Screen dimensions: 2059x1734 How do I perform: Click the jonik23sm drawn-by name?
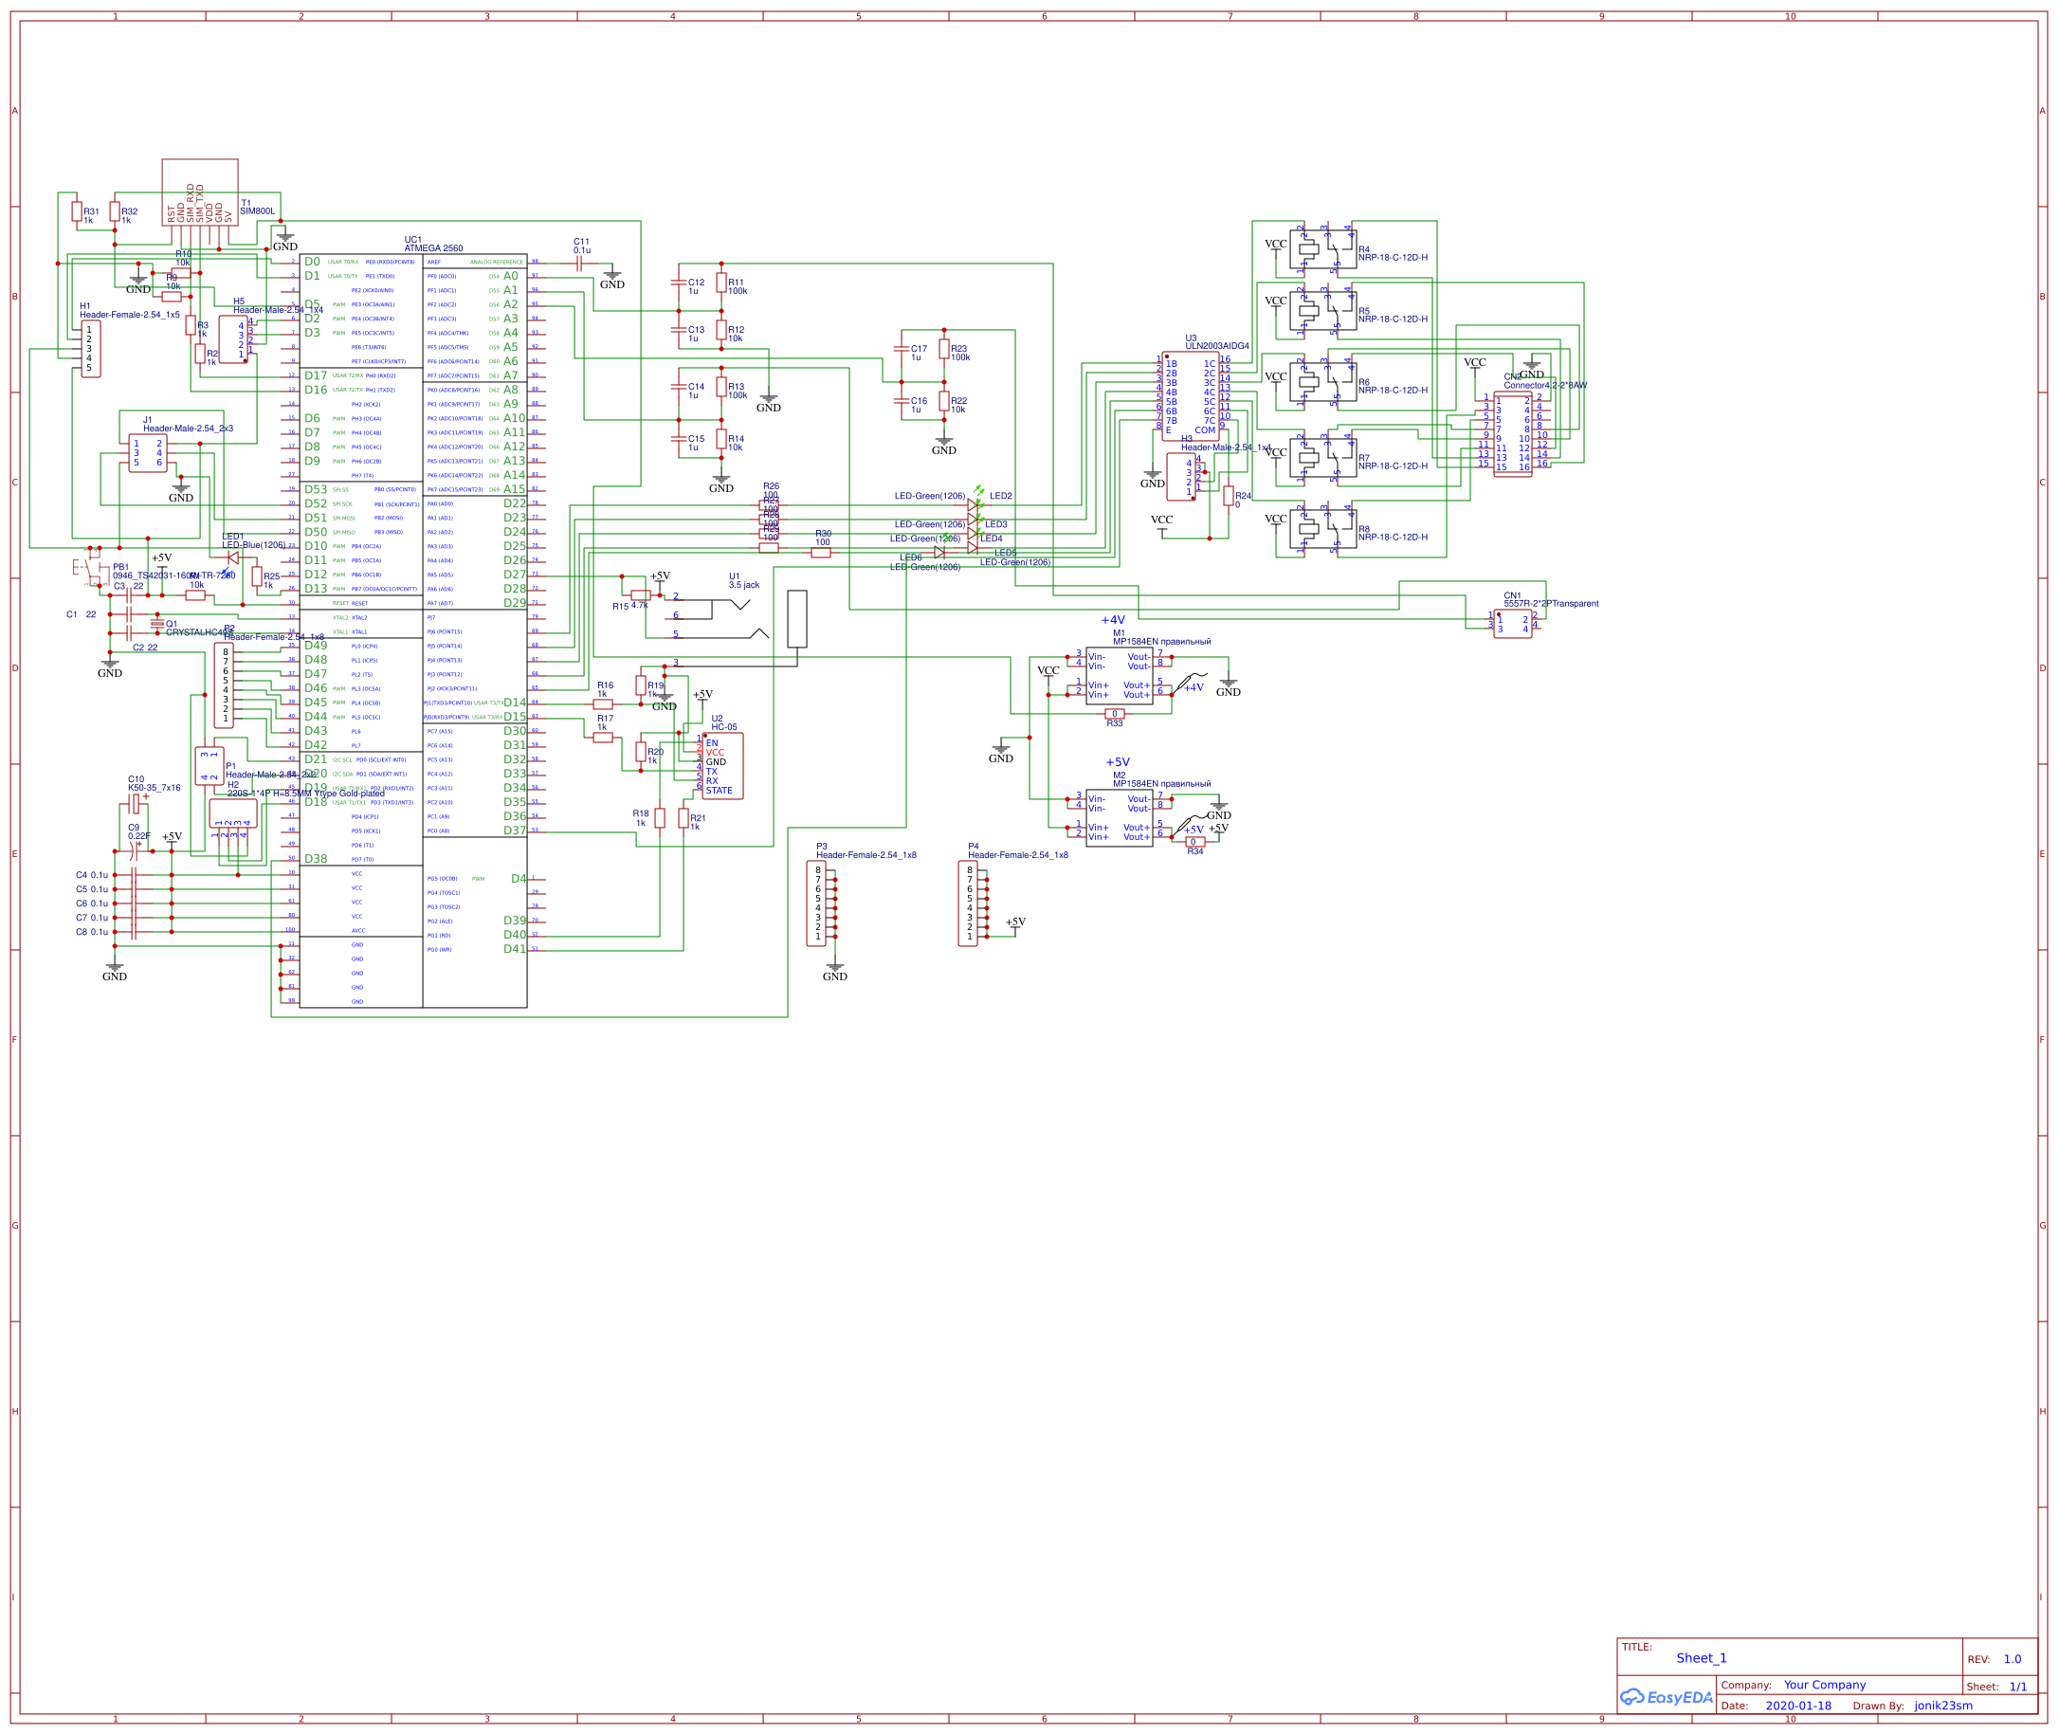point(1942,1706)
